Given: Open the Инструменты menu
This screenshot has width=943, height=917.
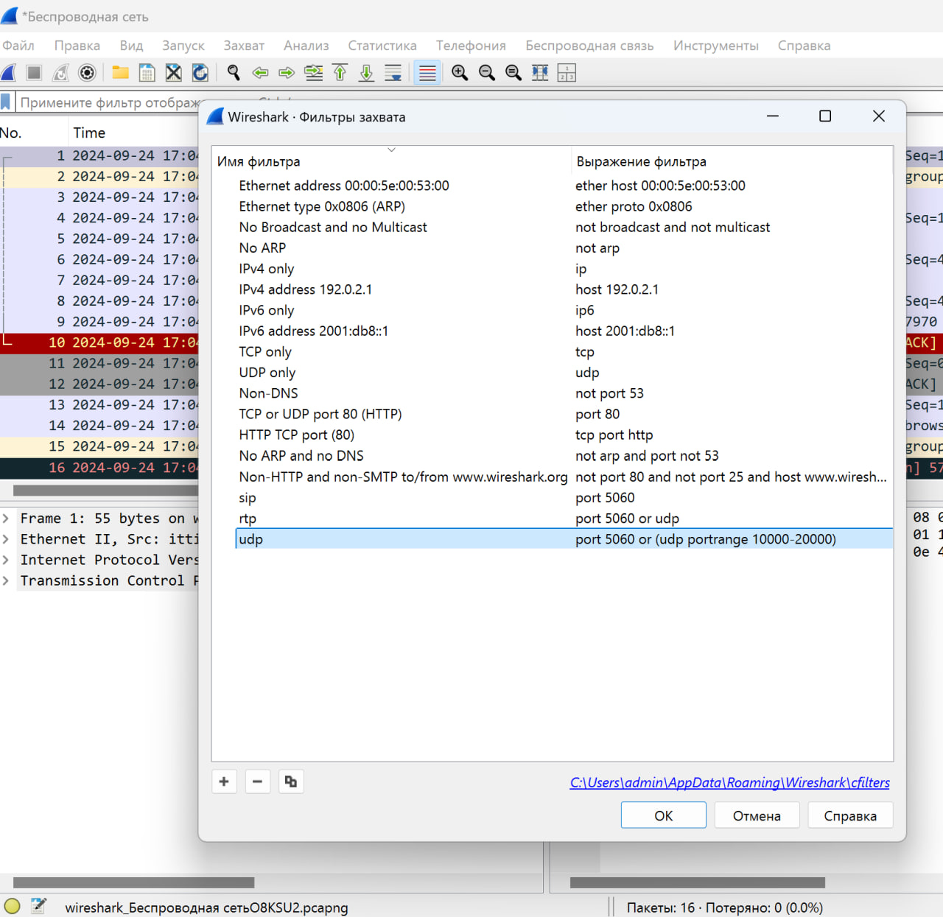Looking at the screenshot, I should 716,46.
